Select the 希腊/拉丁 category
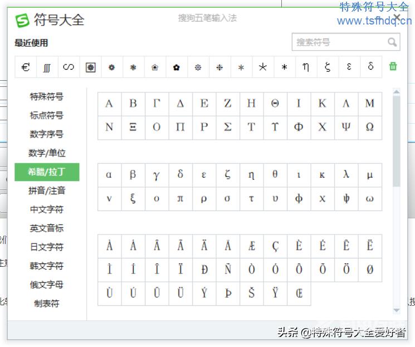The height and width of the screenshot is (347, 415). [47, 172]
